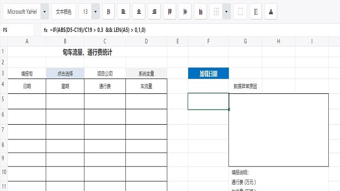Click the cell borders grid icon
The height and width of the screenshot is (191, 340).
[216, 12]
